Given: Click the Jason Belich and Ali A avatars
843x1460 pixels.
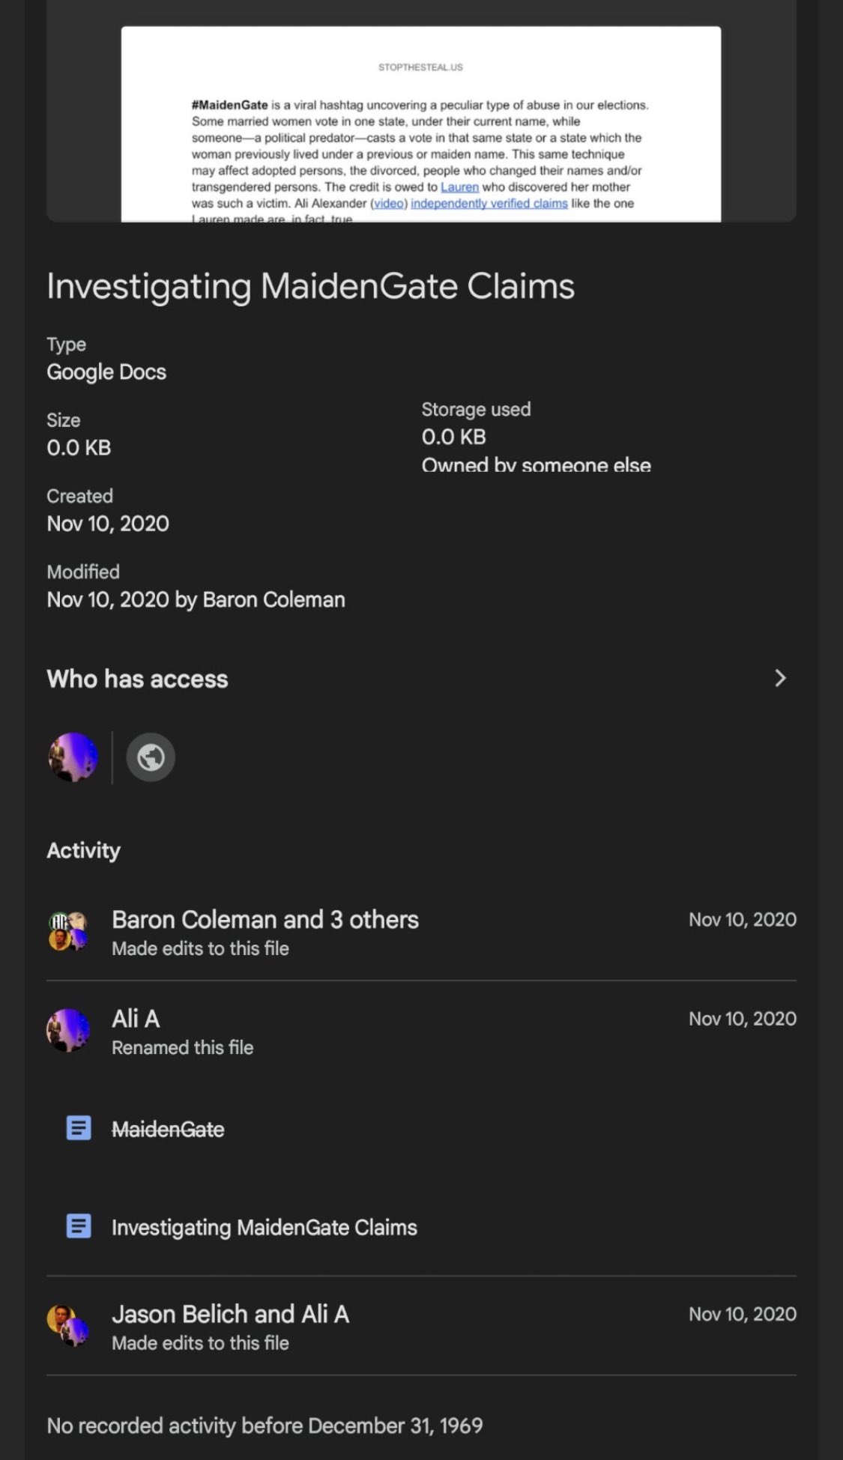Looking at the screenshot, I should (x=68, y=1326).
